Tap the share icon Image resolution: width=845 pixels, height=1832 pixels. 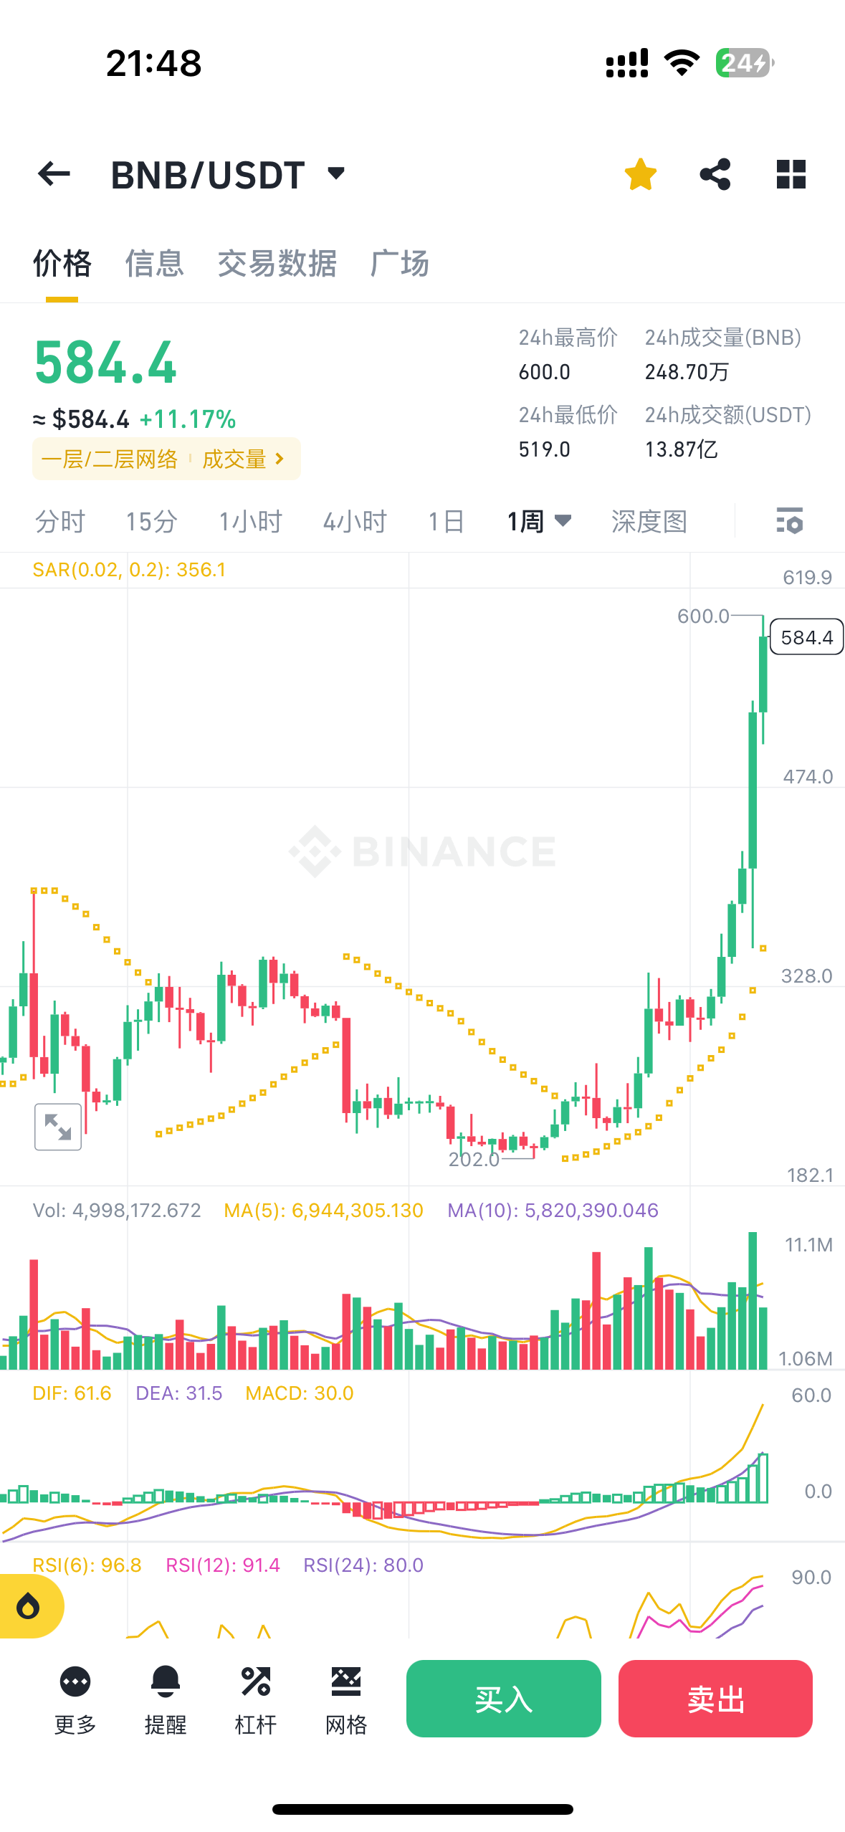[x=715, y=174]
